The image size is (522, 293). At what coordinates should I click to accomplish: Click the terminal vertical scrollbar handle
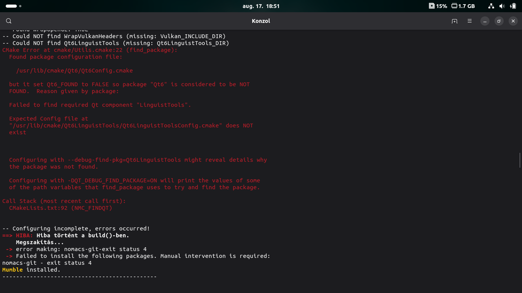pyautogui.click(x=520, y=160)
